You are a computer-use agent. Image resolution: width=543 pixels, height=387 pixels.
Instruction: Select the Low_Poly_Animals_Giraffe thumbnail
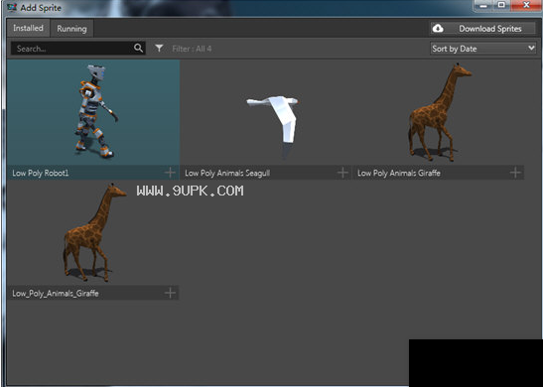click(x=93, y=233)
